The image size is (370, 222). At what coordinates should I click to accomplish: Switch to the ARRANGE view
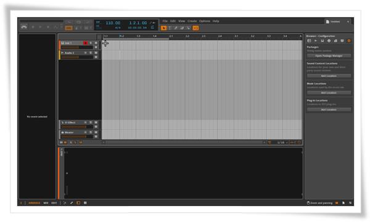35,203
